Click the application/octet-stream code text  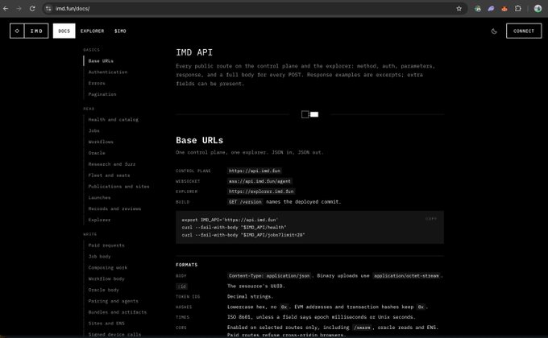(x=406, y=276)
